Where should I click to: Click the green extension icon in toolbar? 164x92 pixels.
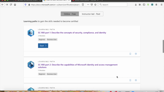coord(148,5)
